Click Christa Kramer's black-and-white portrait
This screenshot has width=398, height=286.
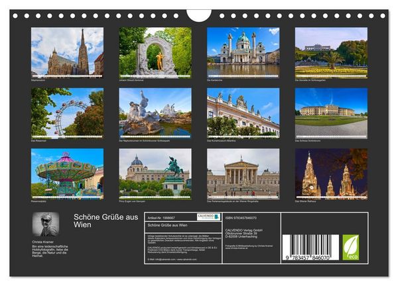(x=46, y=224)
